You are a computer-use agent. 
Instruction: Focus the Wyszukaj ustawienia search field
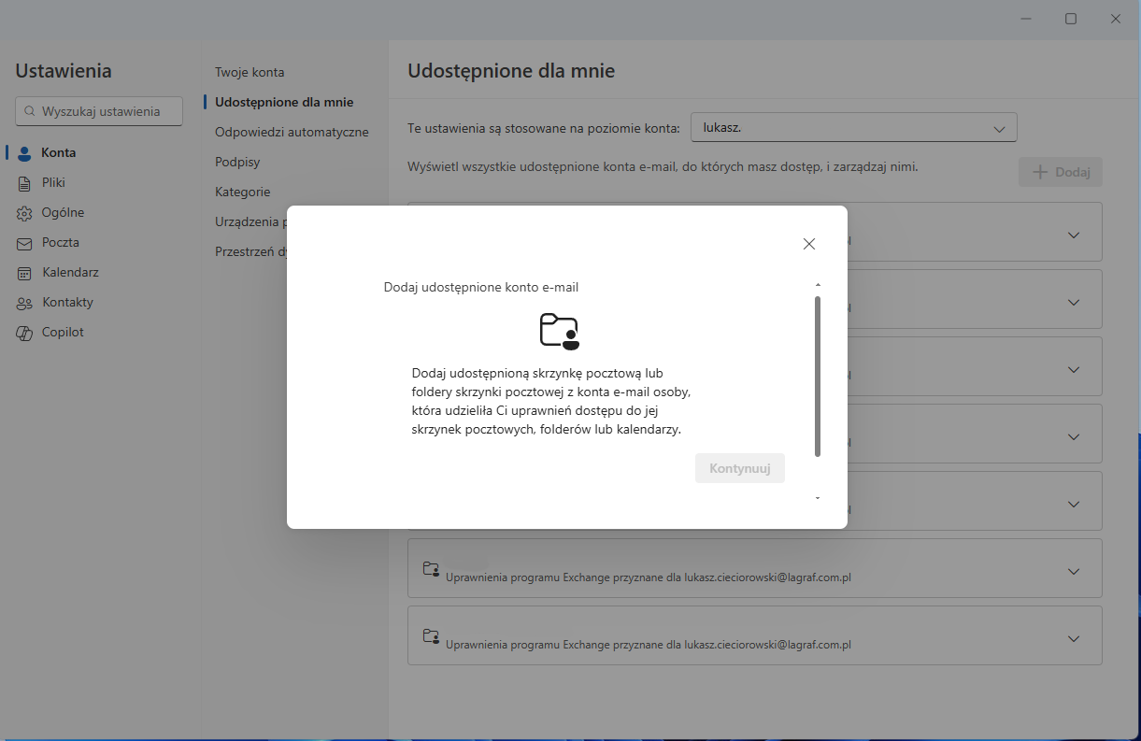pyautogui.click(x=99, y=111)
